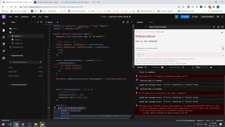Open styles.css in file tree

coord(19,43)
